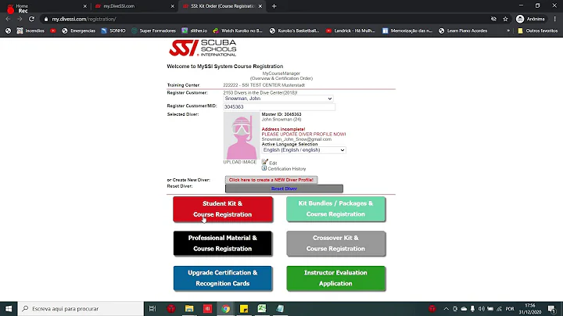Viewport: 563px width, 316px height.
Task: Open the Kuroko's Basketball bookmark
Action: 294,31
